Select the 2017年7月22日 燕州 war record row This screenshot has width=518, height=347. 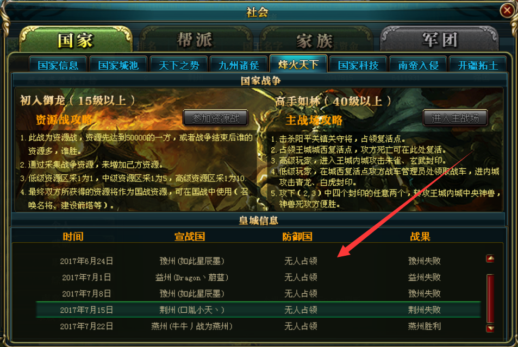(x=258, y=326)
